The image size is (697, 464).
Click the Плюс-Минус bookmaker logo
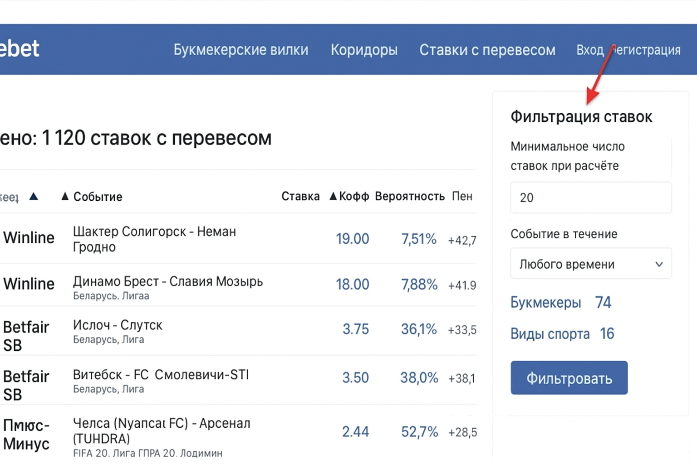[26, 434]
